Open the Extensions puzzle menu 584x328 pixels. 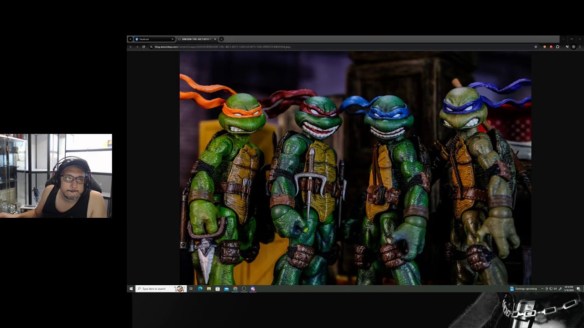pos(558,47)
